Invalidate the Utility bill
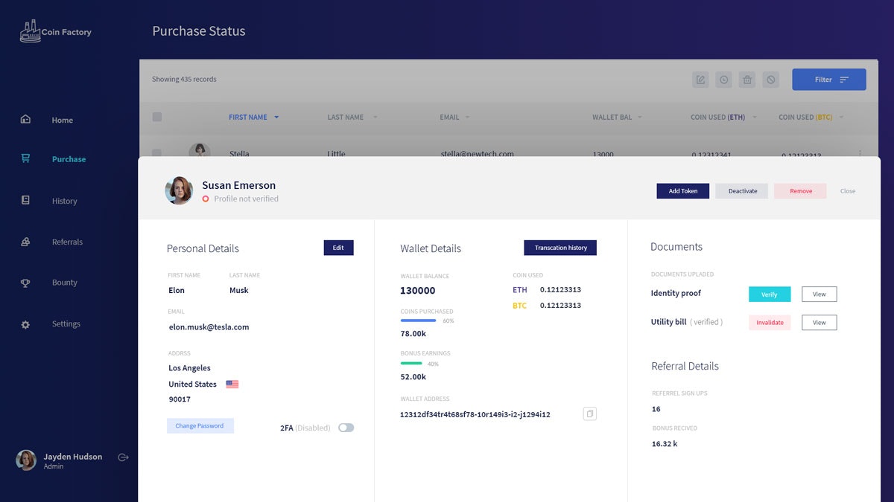894x502 pixels. [770, 323]
